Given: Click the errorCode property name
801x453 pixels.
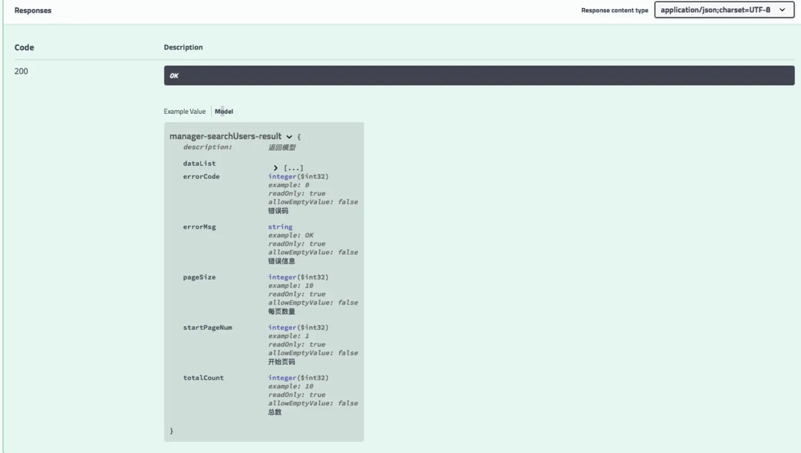Looking at the screenshot, I should point(201,177).
